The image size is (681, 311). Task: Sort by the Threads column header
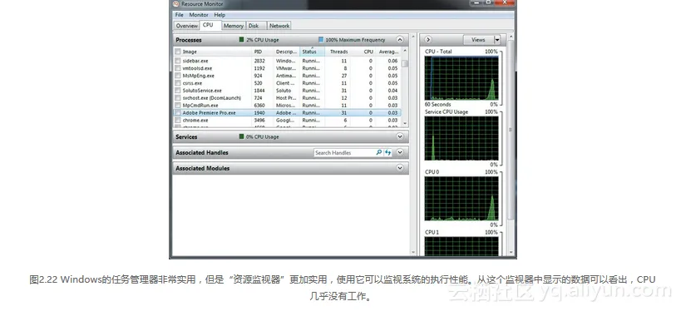tap(338, 52)
